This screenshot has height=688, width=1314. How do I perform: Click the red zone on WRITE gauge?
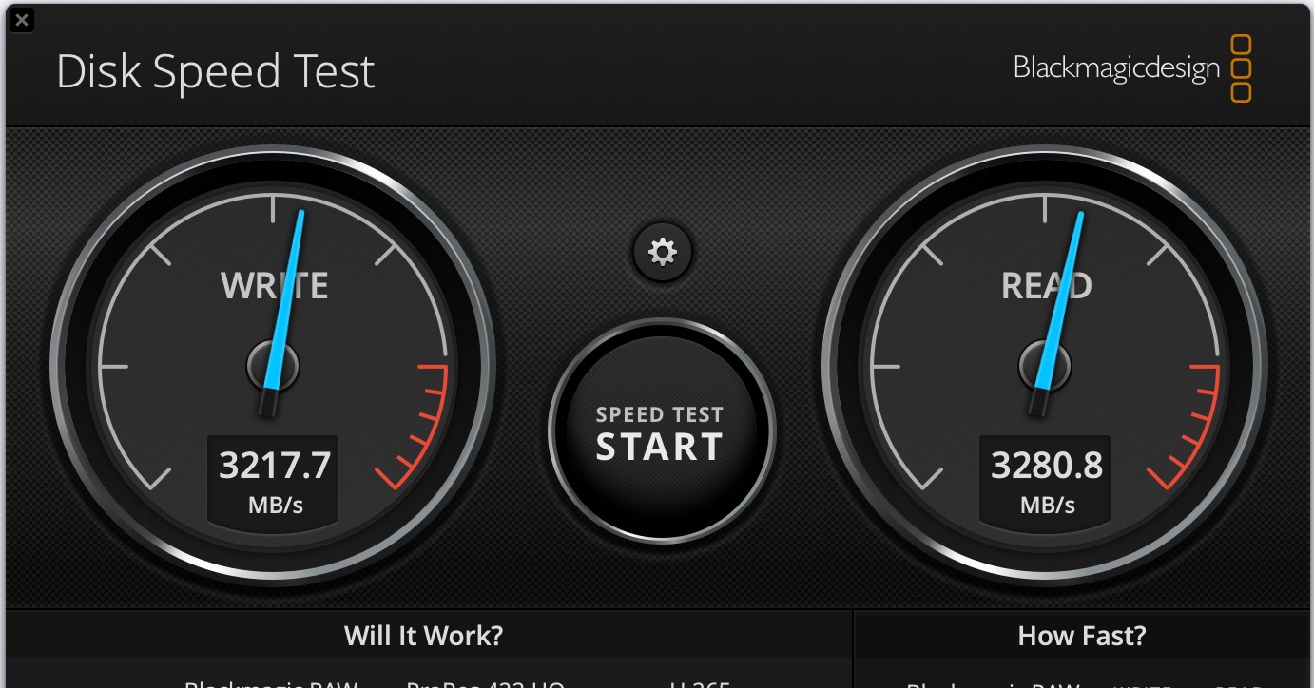click(x=418, y=426)
